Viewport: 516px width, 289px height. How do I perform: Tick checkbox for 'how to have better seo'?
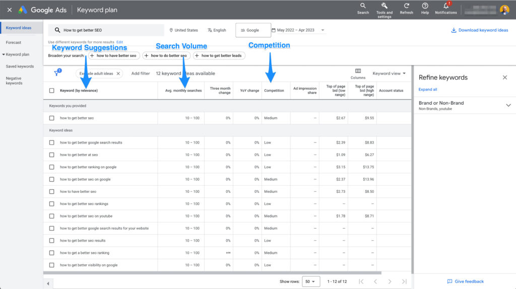52,192
